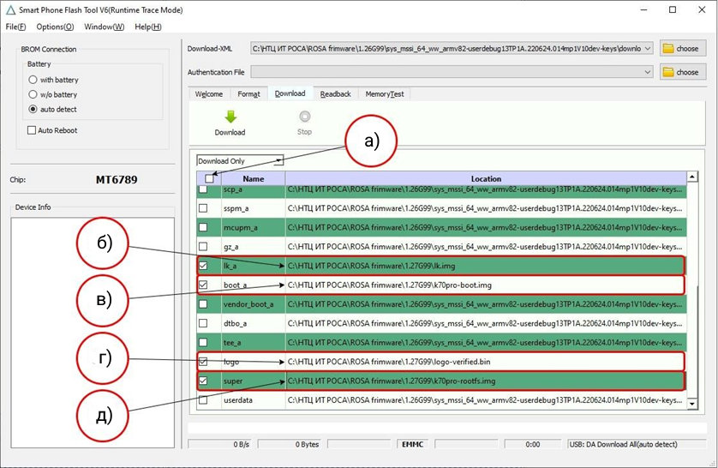Open the MemoryTest tab
The image size is (718, 468).
(384, 93)
